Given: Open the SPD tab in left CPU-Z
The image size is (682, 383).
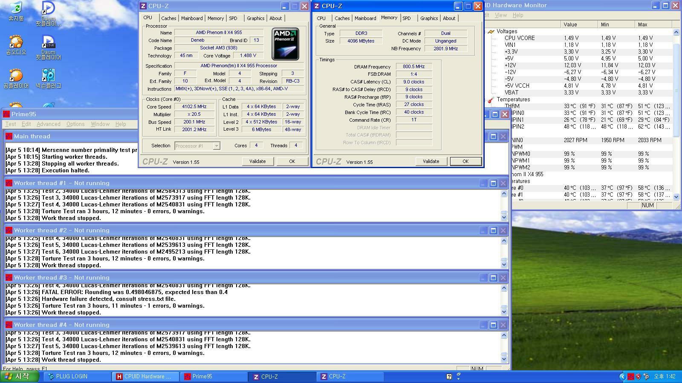Looking at the screenshot, I should coord(233,18).
